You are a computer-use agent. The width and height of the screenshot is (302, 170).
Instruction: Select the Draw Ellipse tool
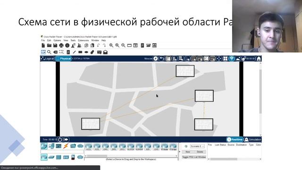pos(86,52)
